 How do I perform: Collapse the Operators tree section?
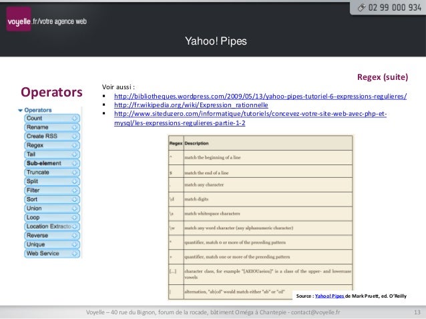pos(20,111)
